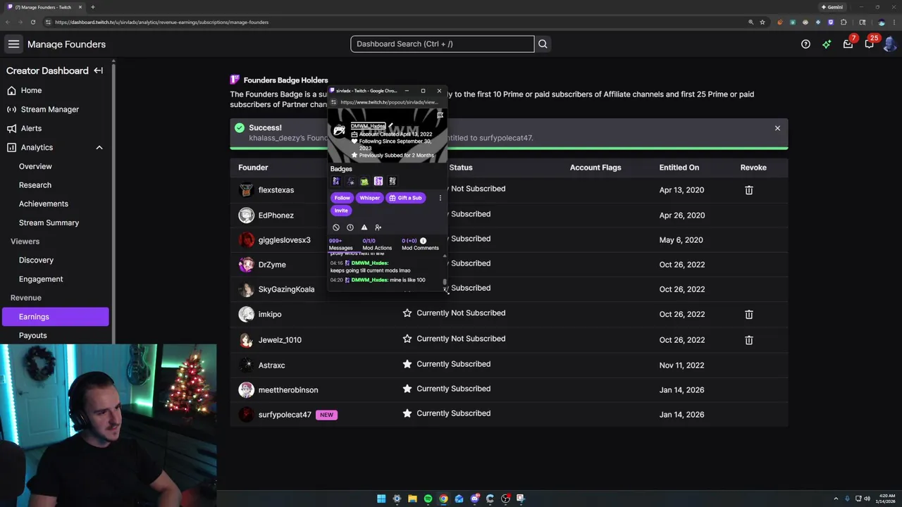
Task: Click the Gift a Sub button
Action: (x=405, y=198)
